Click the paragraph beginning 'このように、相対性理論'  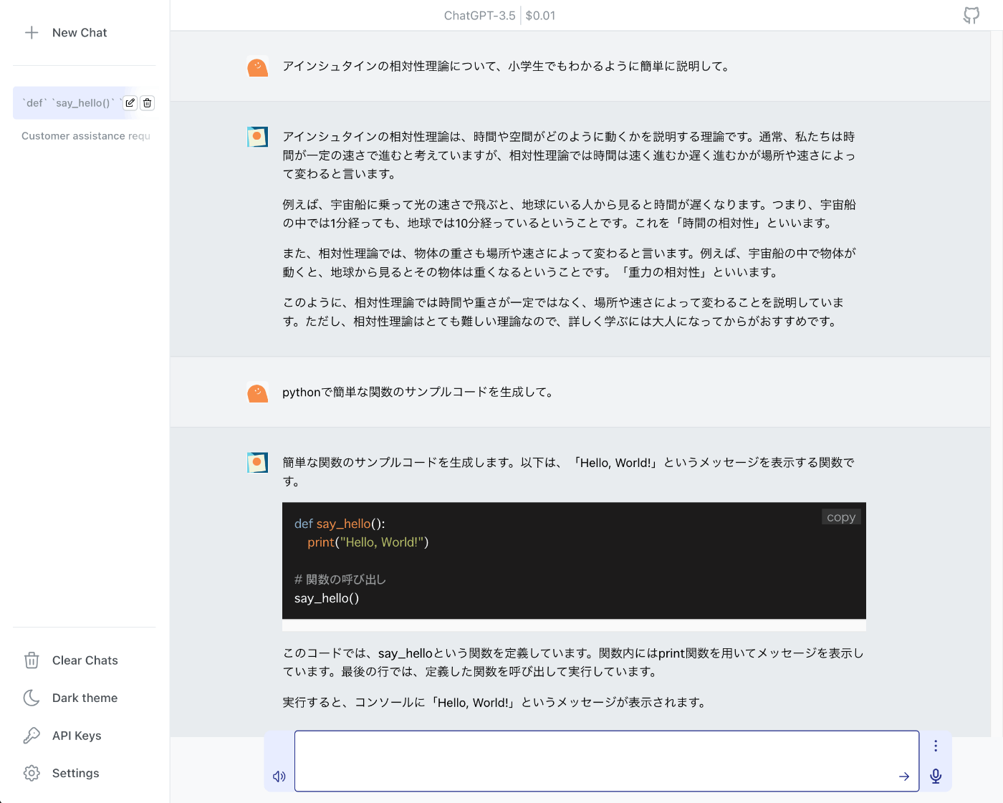[x=563, y=312]
